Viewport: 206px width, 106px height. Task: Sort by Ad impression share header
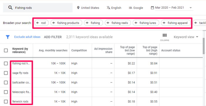[x=103, y=50]
